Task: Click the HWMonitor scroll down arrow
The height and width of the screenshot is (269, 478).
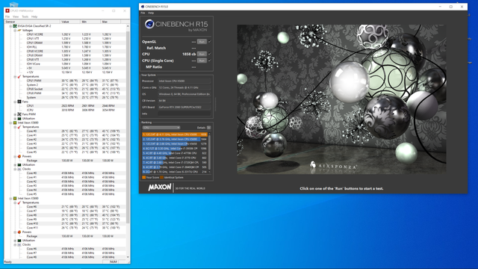Action: pos(128,257)
